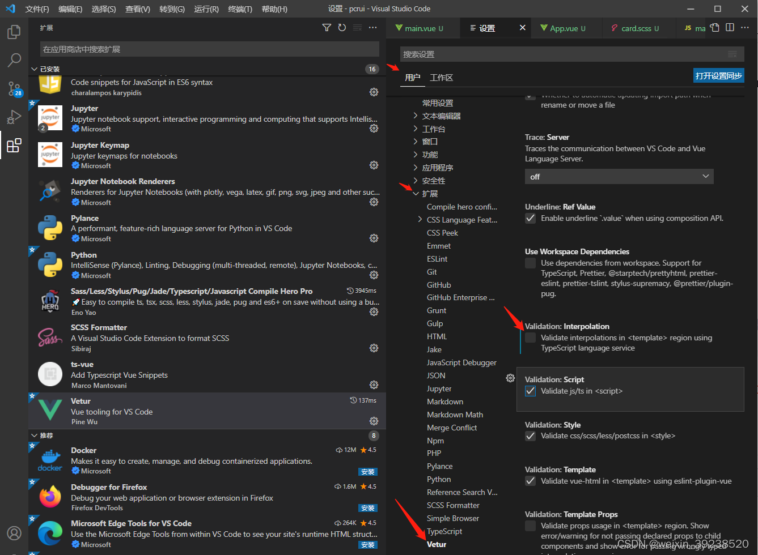Viewport: 758px width, 555px height.
Task: Open Source Control showing 28 pending changes
Action: coord(14,89)
